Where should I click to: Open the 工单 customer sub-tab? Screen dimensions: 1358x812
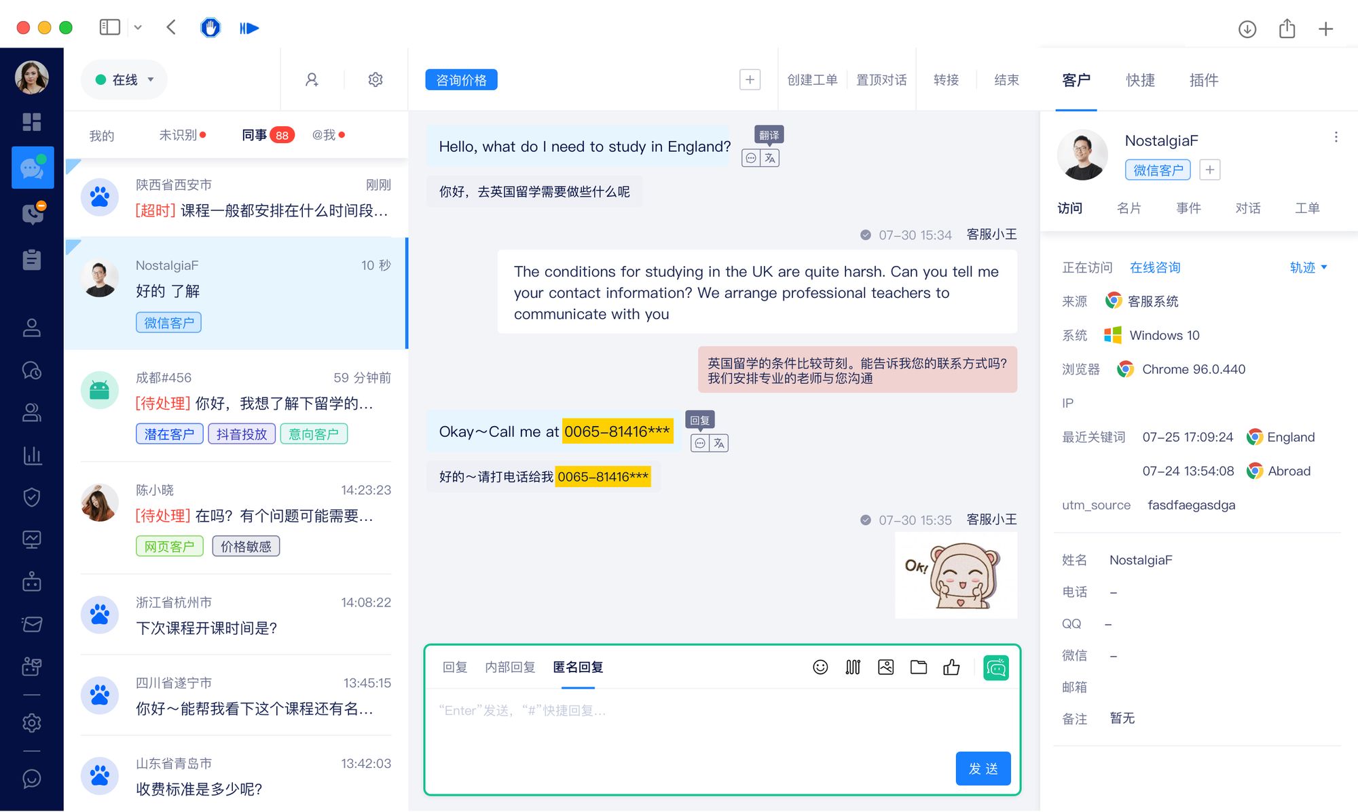click(x=1307, y=208)
